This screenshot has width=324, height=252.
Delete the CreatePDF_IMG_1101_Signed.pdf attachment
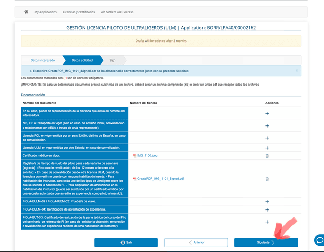click(x=267, y=179)
